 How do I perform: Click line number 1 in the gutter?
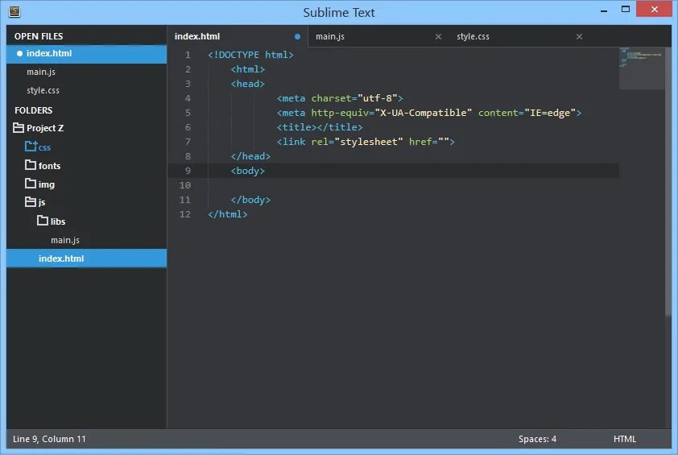[188, 55]
